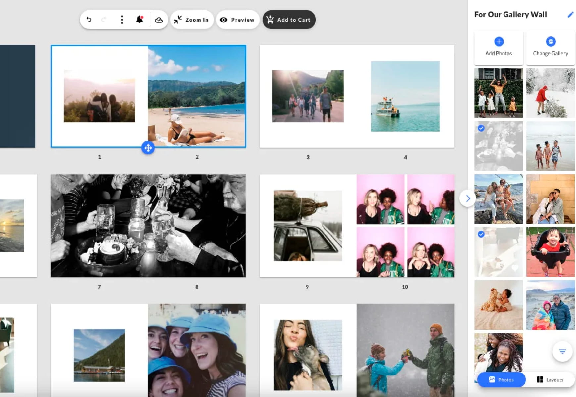Select the couple in desert blanket thumbnail
Viewport: 576px width, 397px height.
click(551, 305)
